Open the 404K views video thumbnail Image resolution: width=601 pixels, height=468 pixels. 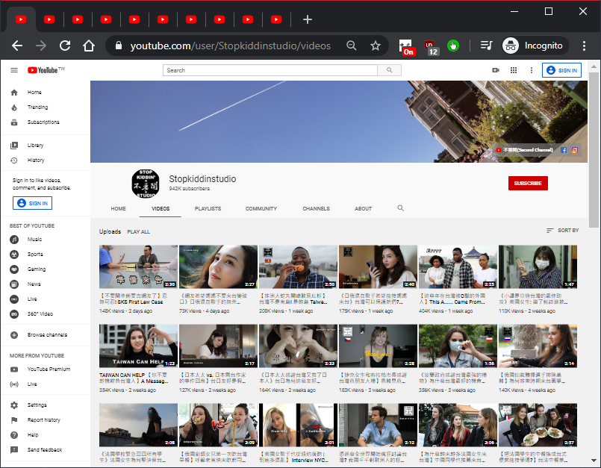tap(458, 266)
